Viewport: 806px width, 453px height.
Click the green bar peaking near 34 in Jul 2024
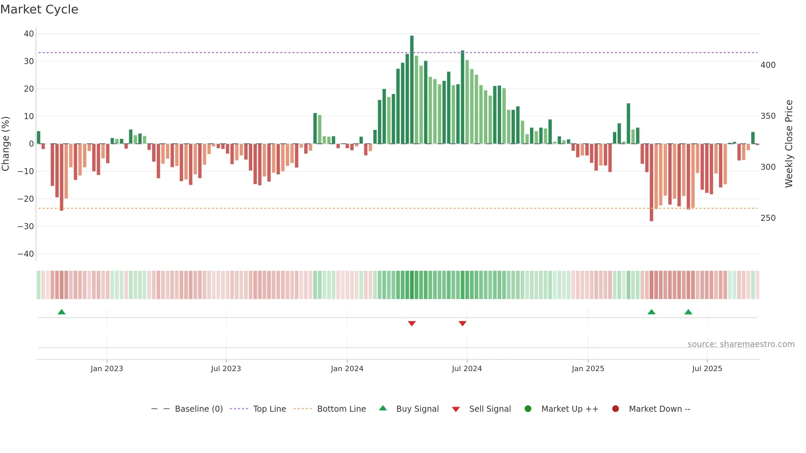pyautogui.click(x=462, y=97)
